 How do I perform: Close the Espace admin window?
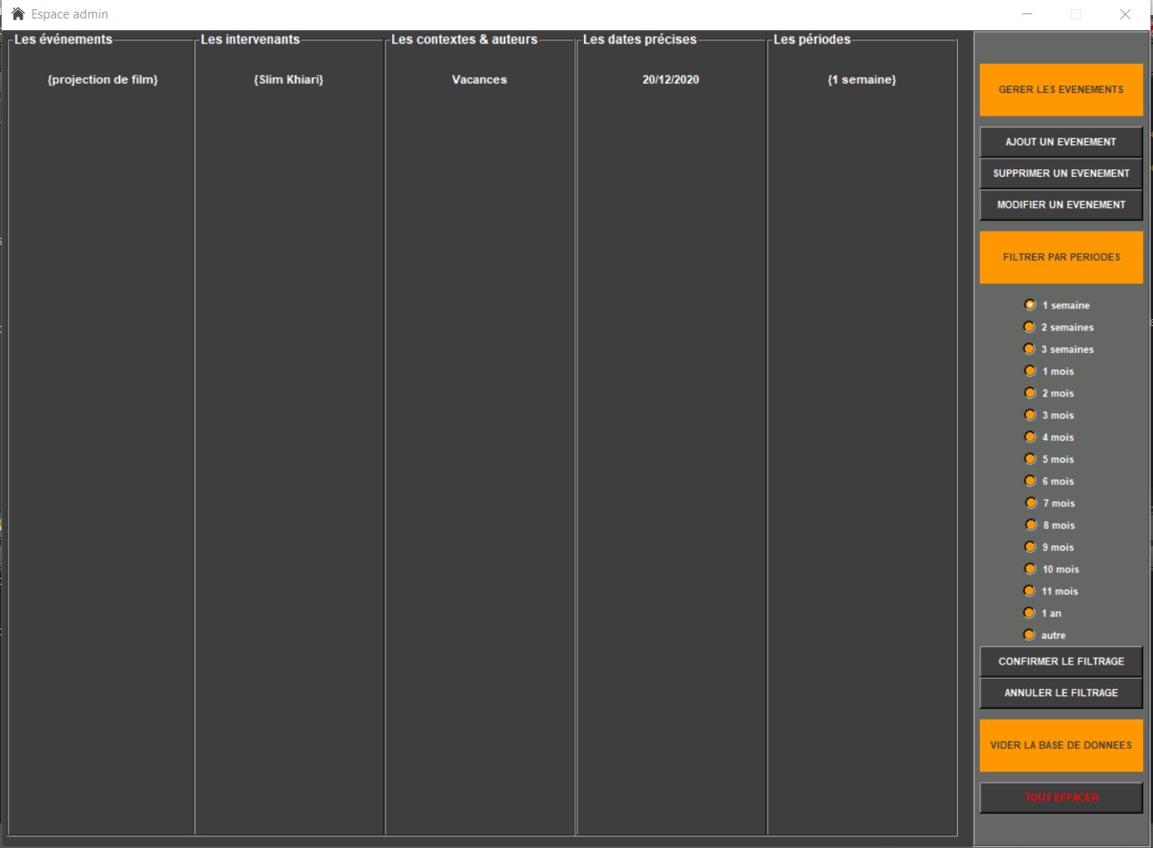coord(1125,14)
